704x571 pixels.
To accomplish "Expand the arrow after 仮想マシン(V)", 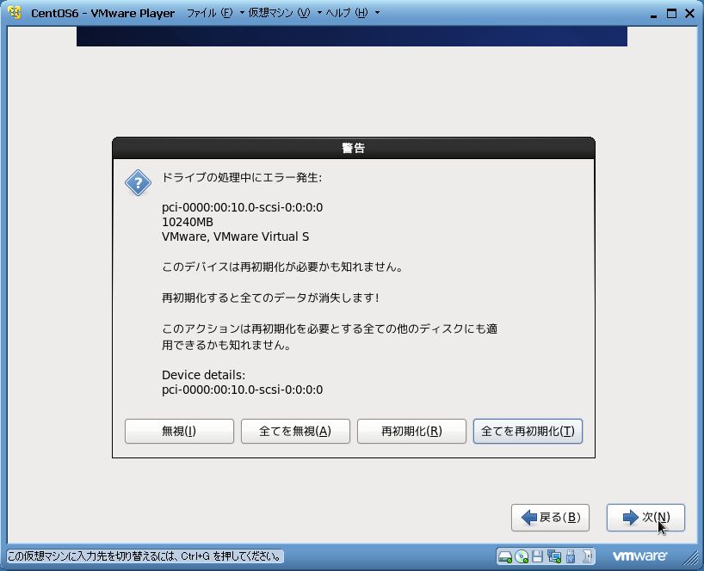I will (319, 13).
